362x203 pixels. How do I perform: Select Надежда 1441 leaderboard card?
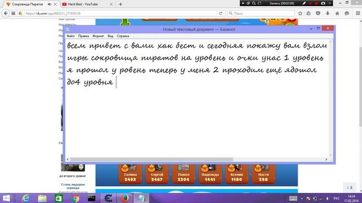coord(210,174)
